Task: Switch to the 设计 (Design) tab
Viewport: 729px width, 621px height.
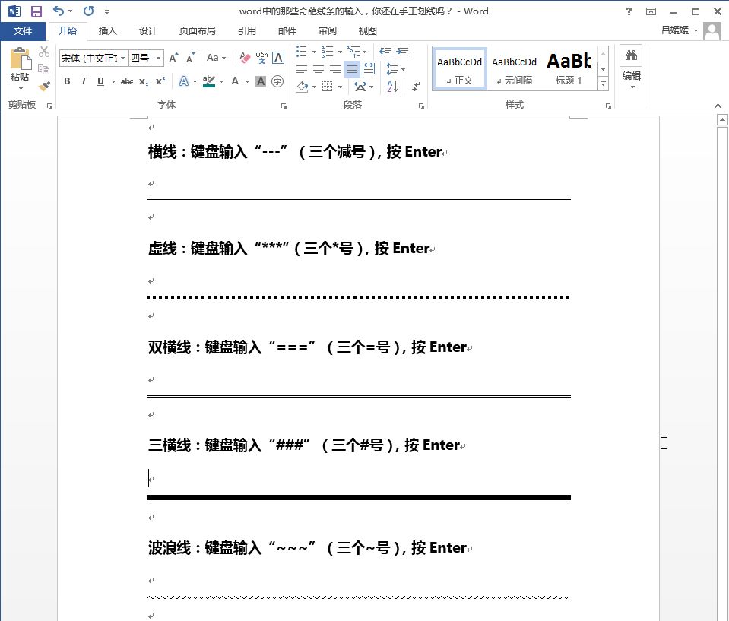Action: 147,31
